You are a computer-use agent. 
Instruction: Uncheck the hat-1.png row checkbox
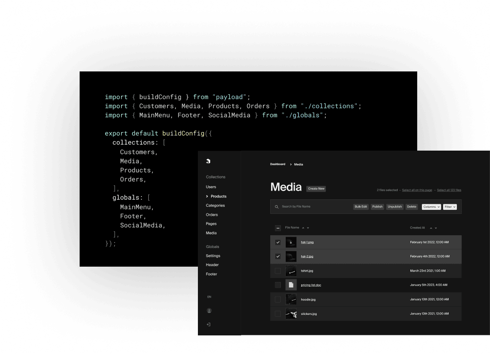278,242
